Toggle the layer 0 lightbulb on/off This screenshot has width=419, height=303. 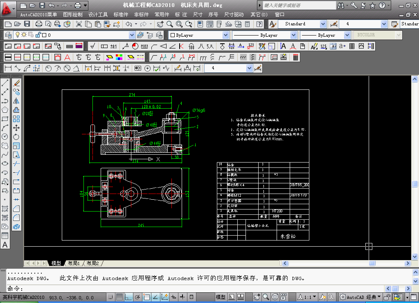[18, 35]
